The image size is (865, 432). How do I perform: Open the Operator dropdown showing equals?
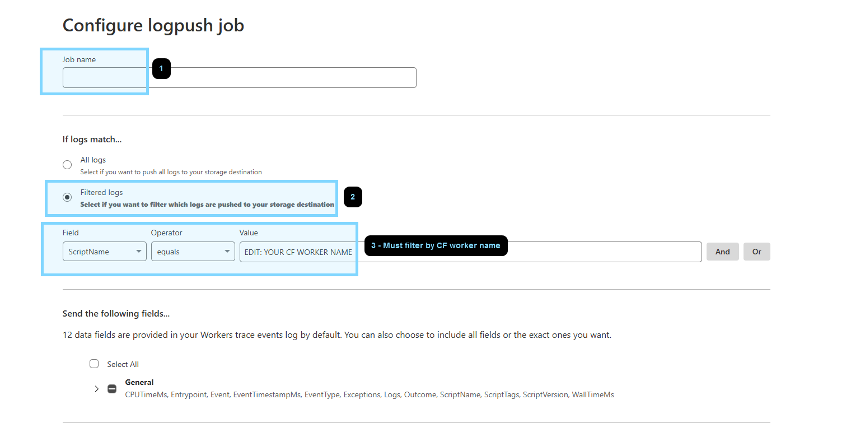coord(193,251)
